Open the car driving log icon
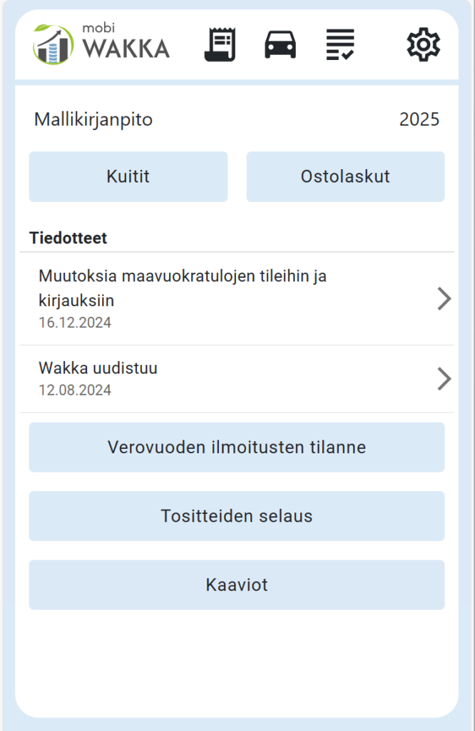Screen dimensions: 475x731 280,45
